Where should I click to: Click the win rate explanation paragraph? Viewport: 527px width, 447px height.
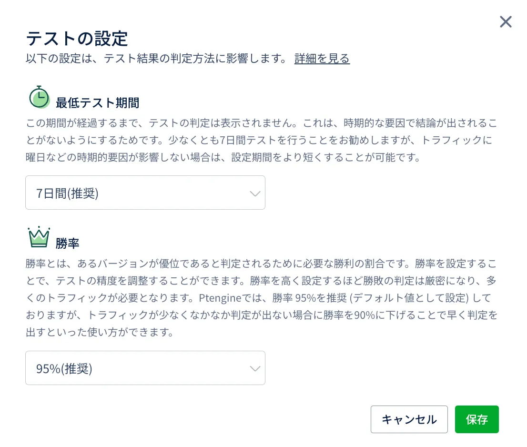261,297
